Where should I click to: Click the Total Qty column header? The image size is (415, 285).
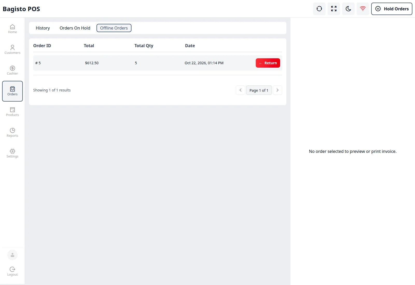coord(144,46)
